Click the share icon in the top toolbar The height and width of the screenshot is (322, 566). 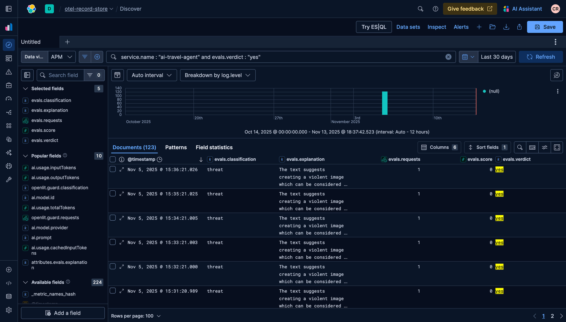tap(519, 27)
